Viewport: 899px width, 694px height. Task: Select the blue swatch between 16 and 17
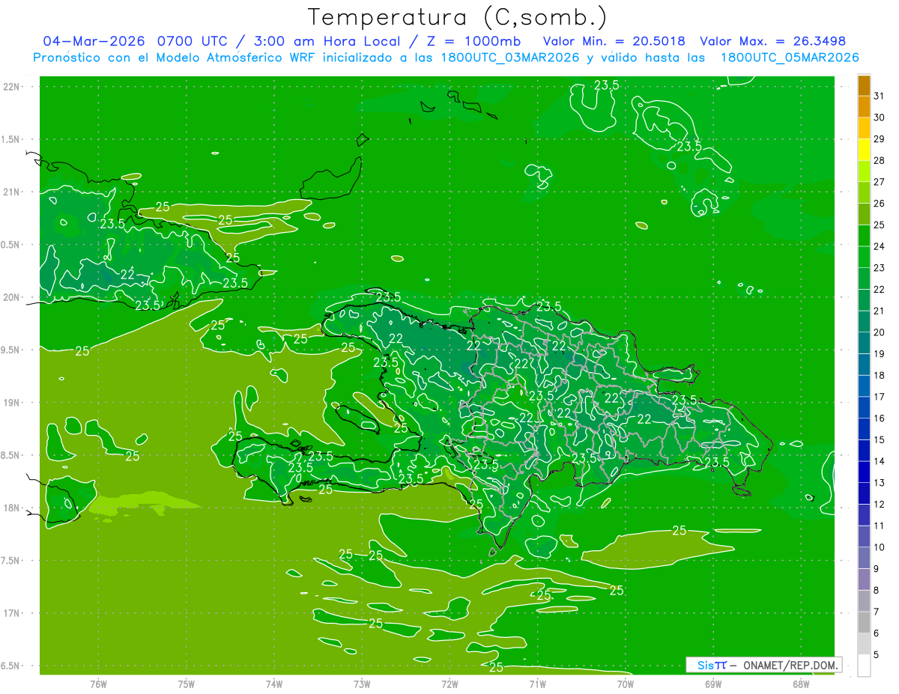[x=864, y=407]
